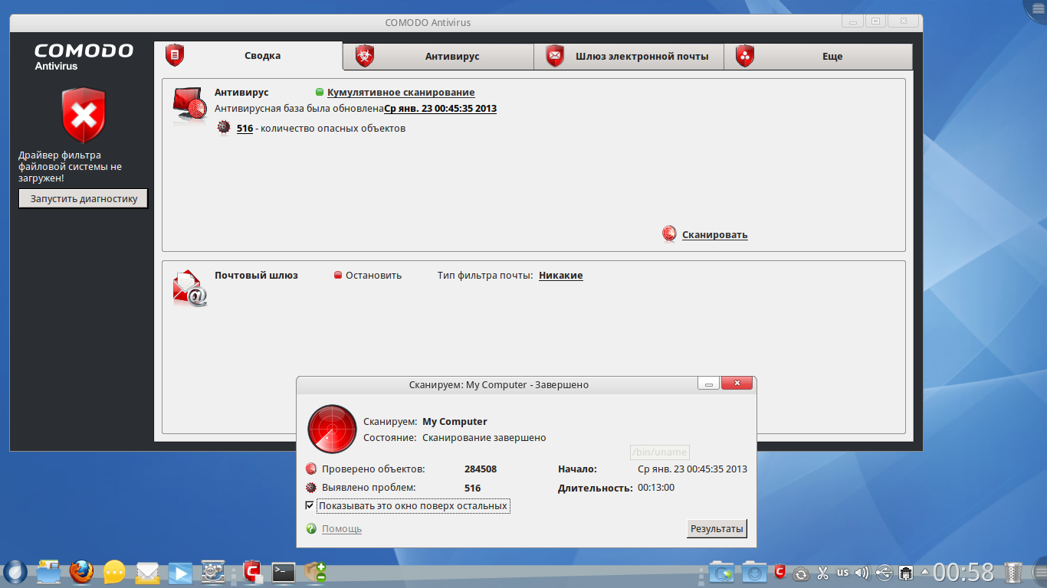Minimize the COMODO Antivirus main window
The width and height of the screenshot is (1047, 588).
(x=853, y=21)
